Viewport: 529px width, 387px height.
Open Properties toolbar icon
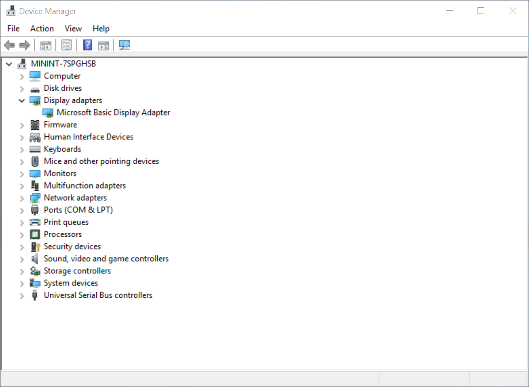(x=66, y=45)
